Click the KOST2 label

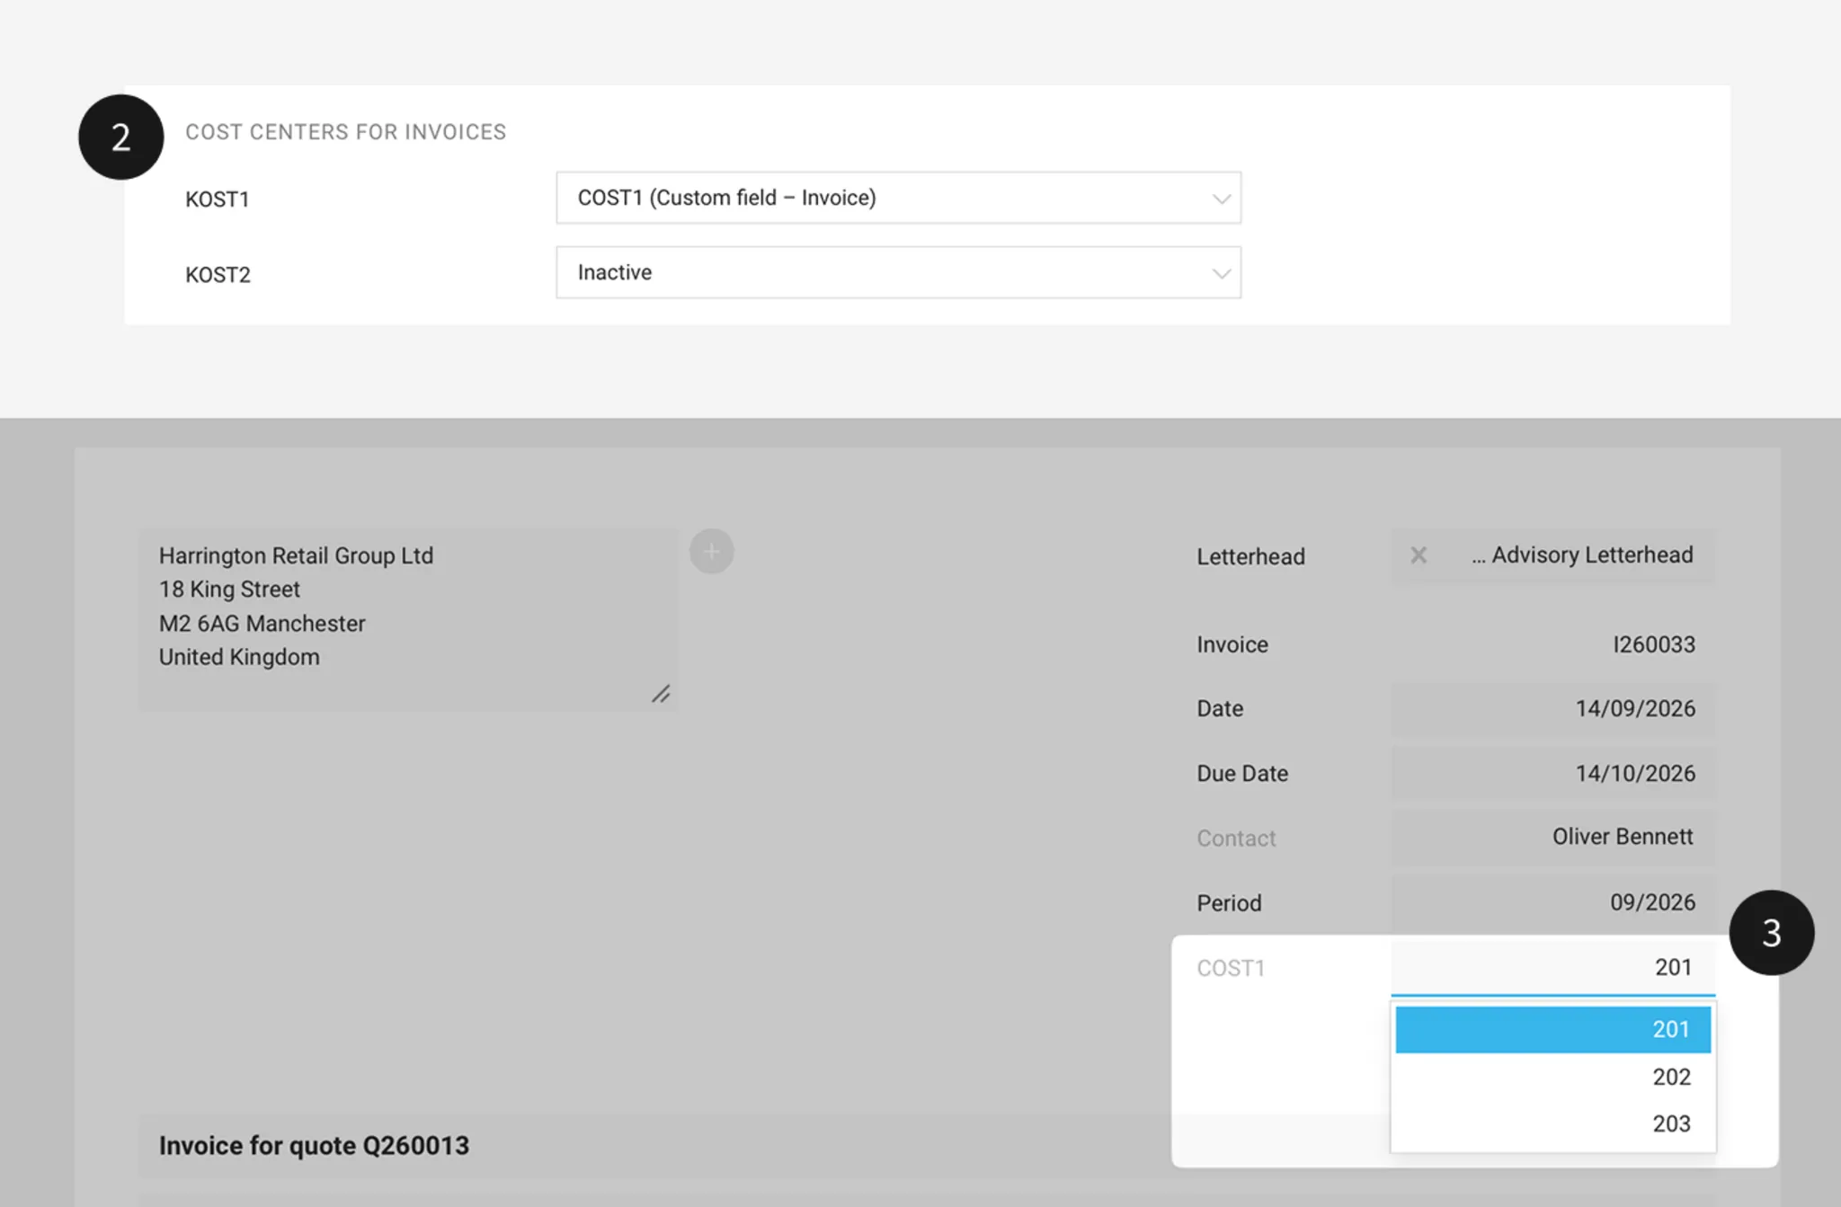218,275
